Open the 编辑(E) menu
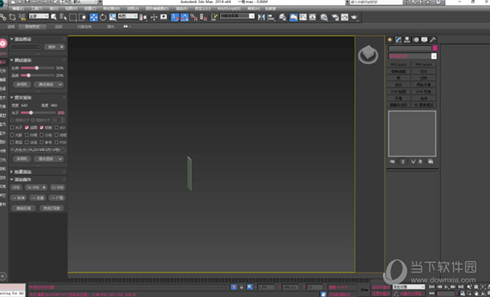This screenshot has height=297, width=490. click(17, 8)
